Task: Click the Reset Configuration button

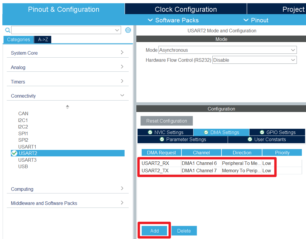Action: pos(166,121)
